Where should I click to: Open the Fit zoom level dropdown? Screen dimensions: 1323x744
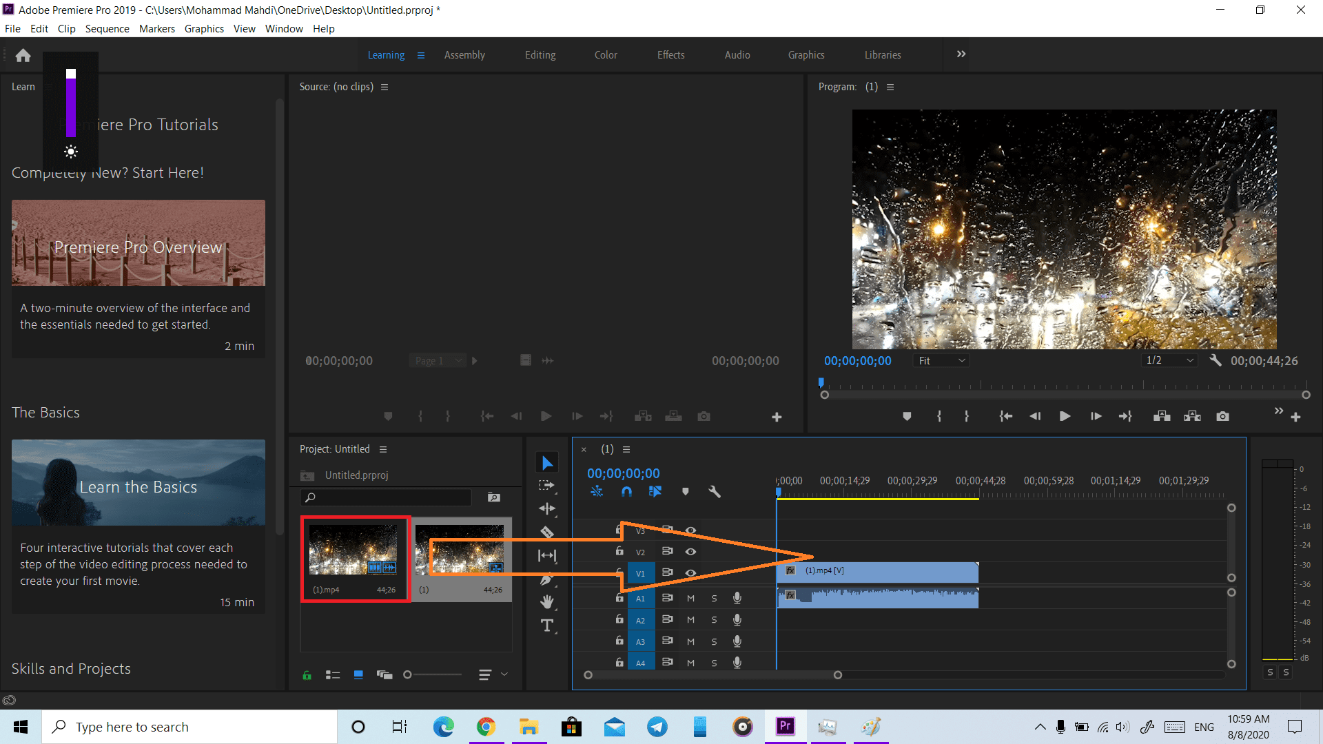[941, 360]
